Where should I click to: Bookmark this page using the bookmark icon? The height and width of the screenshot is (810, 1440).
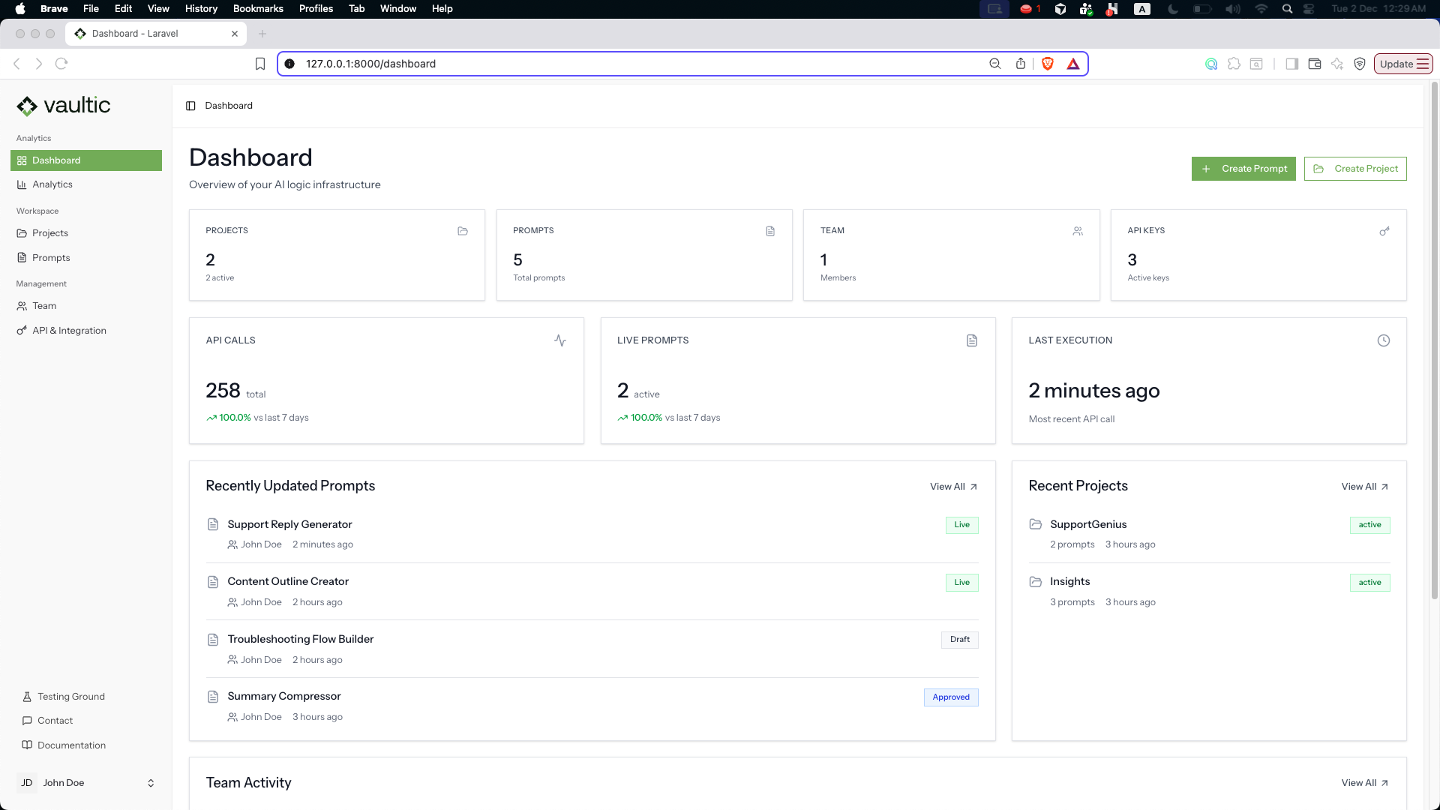[260, 64]
